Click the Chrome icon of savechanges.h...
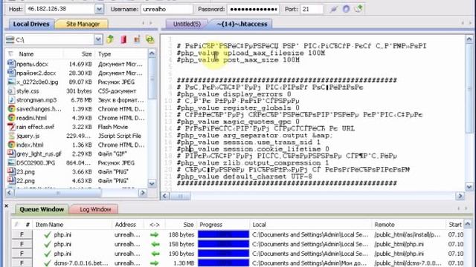 pos(12,109)
